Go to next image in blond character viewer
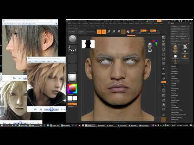 point(56,110)
